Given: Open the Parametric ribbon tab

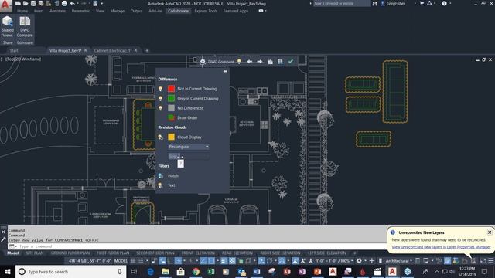Looking at the screenshot, I should point(80,11).
